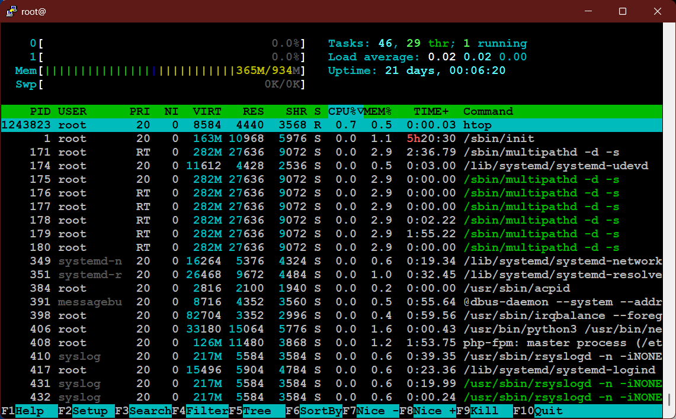
Task: Click F9 Kill
Action: [x=485, y=411]
